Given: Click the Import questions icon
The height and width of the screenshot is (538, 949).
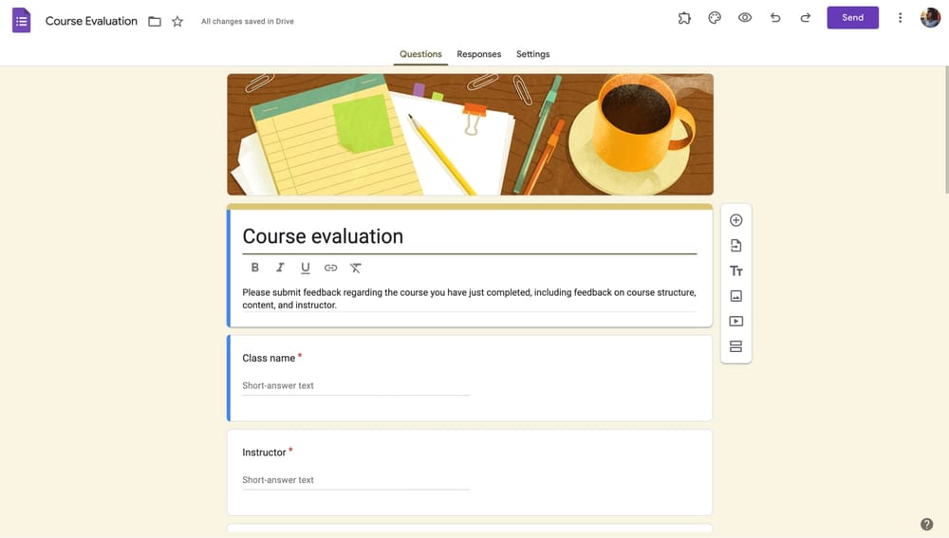Looking at the screenshot, I should tap(735, 246).
